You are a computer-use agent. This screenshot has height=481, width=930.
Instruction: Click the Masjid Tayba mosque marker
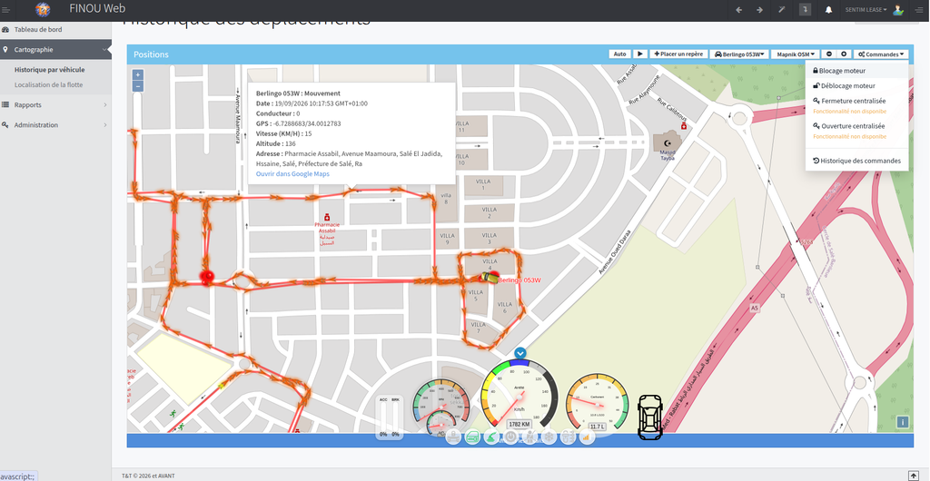[668, 143]
